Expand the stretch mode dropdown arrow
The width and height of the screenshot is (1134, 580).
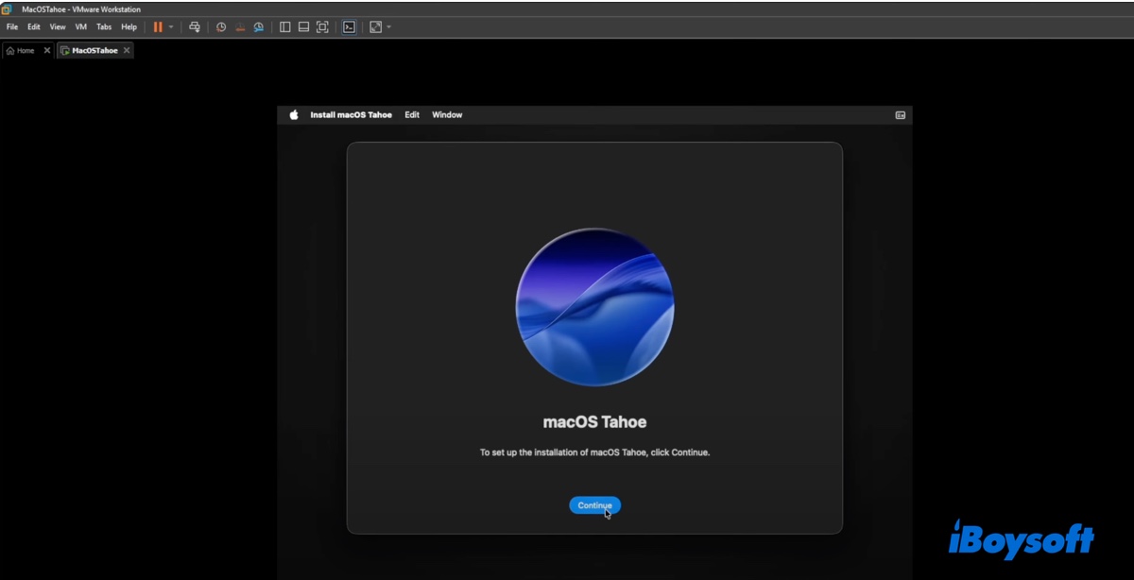[388, 27]
